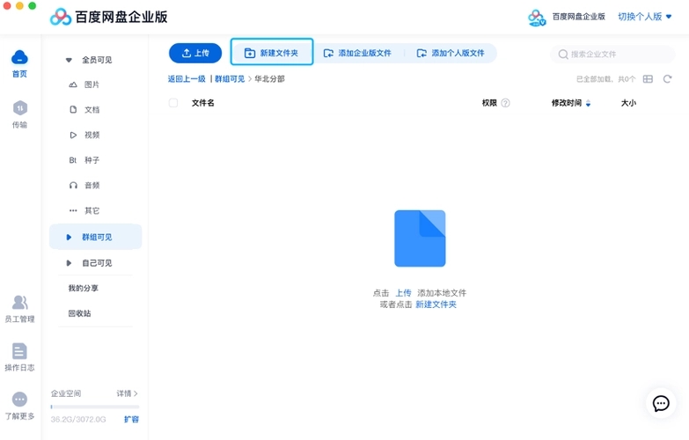
Task: Click 添加个人版文件 button
Action: tap(451, 53)
